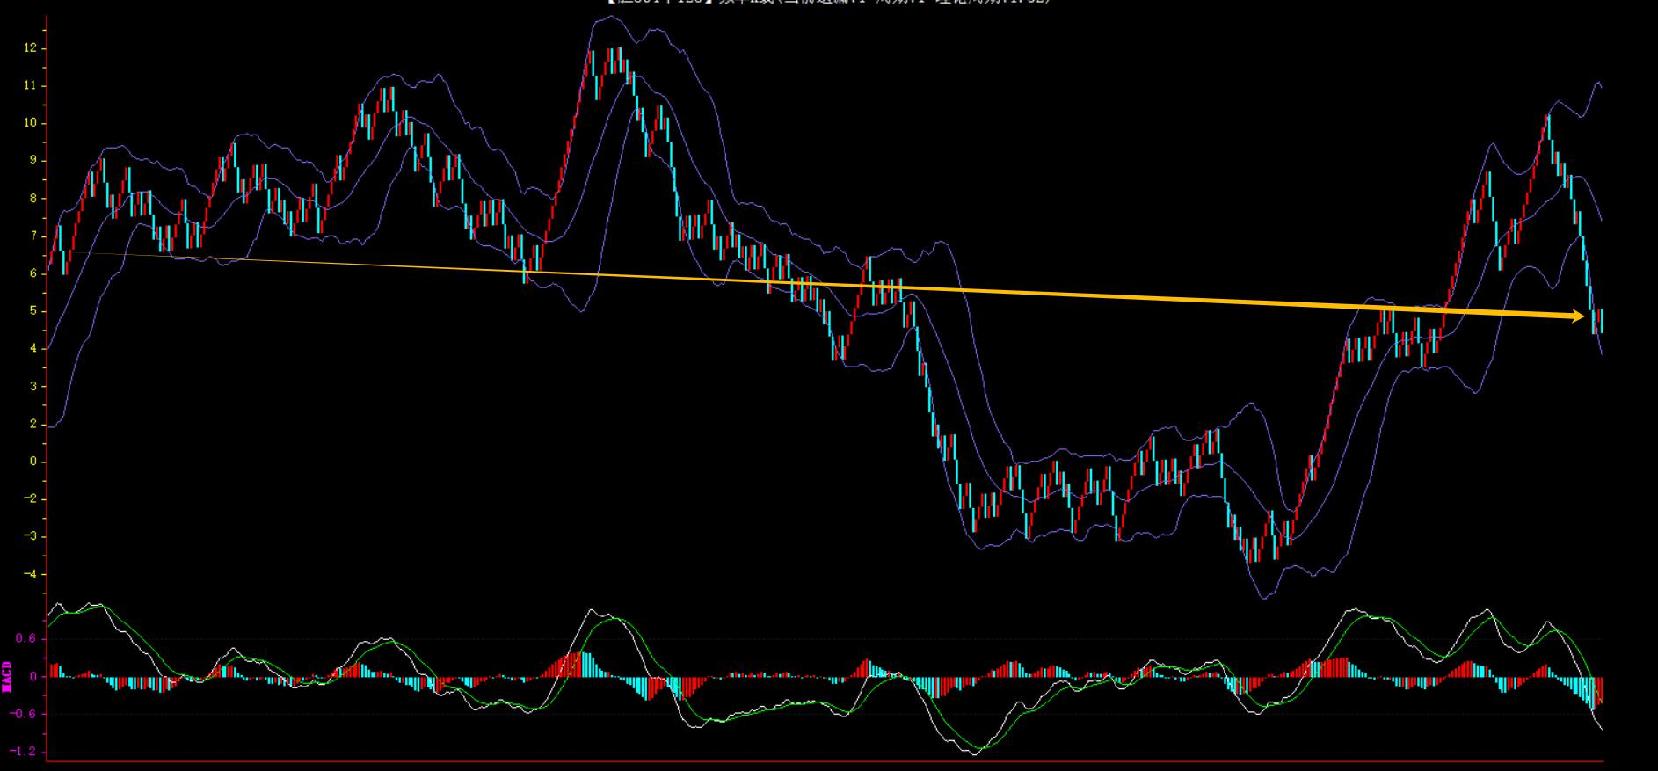The height and width of the screenshot is (771, 1658).
Task: Select the rightmost end of MACD white line
Action: (x=1602, y=729)
